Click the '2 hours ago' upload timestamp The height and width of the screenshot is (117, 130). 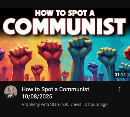click(96, 104)
